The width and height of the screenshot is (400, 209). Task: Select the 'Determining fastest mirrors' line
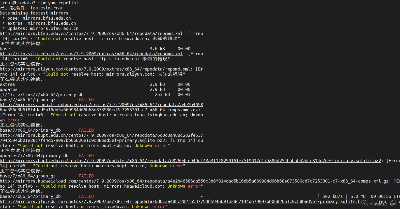[34, 13]
